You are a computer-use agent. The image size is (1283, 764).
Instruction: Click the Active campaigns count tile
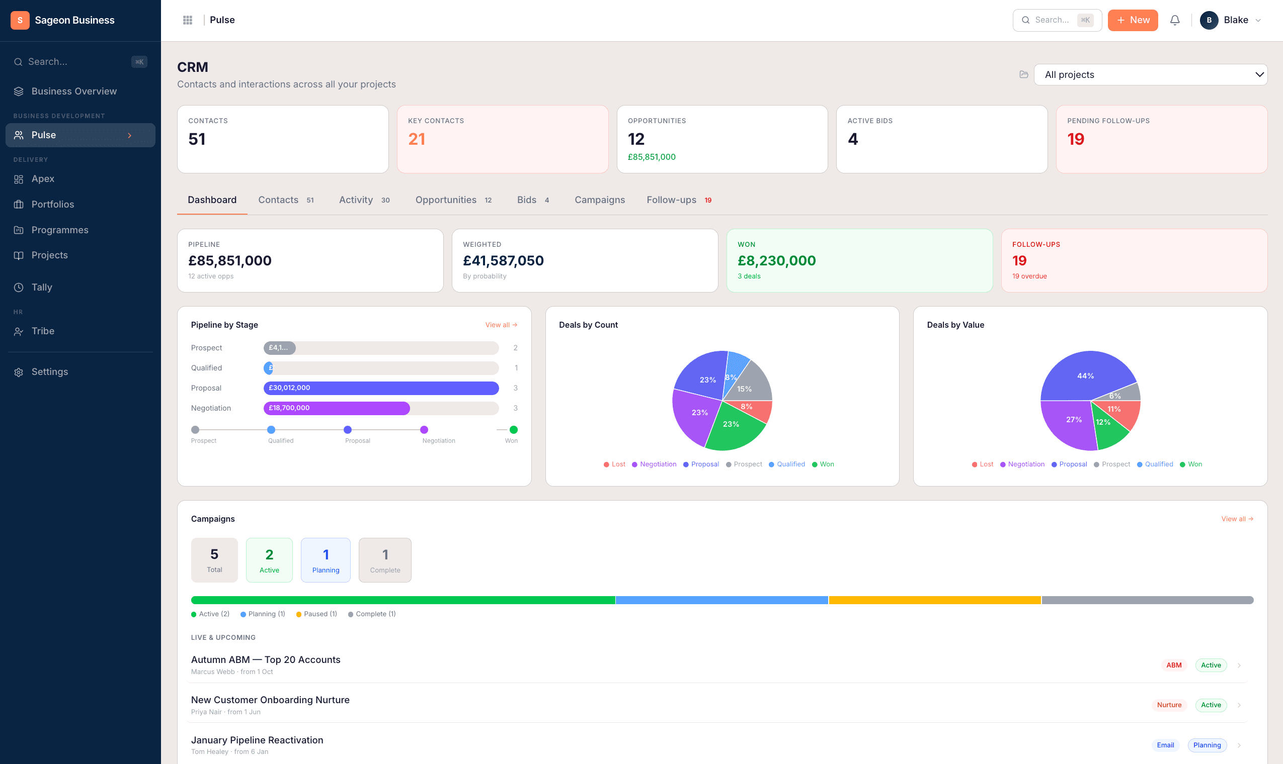[269, 560]
